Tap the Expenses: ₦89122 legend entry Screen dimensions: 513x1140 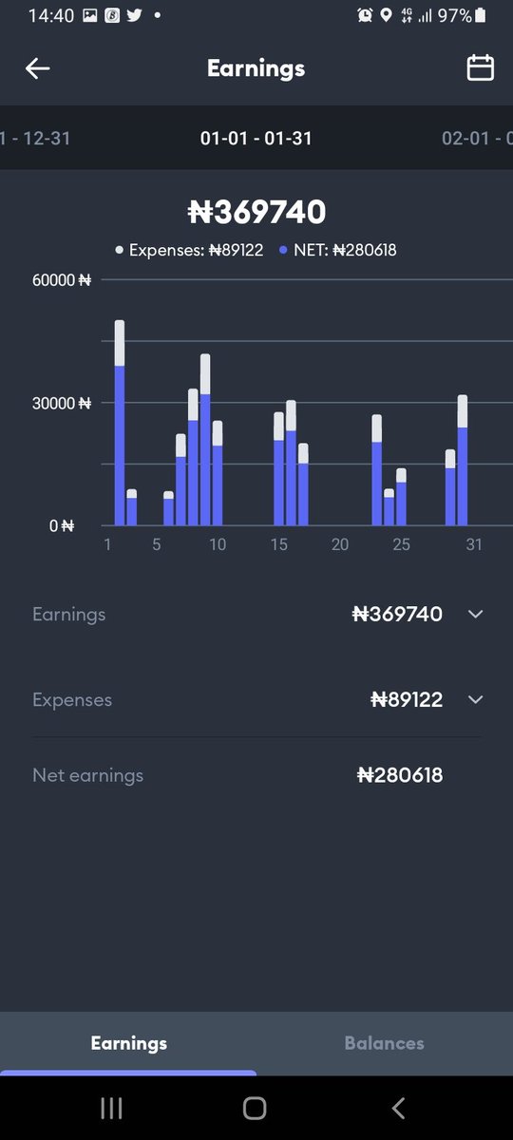click(189, 251)
